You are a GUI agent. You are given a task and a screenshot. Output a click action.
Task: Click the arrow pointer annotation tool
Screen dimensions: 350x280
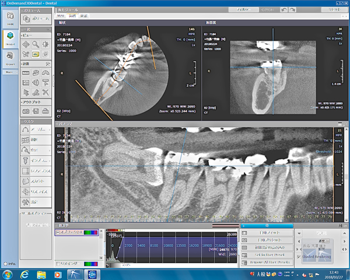point(26,92)
